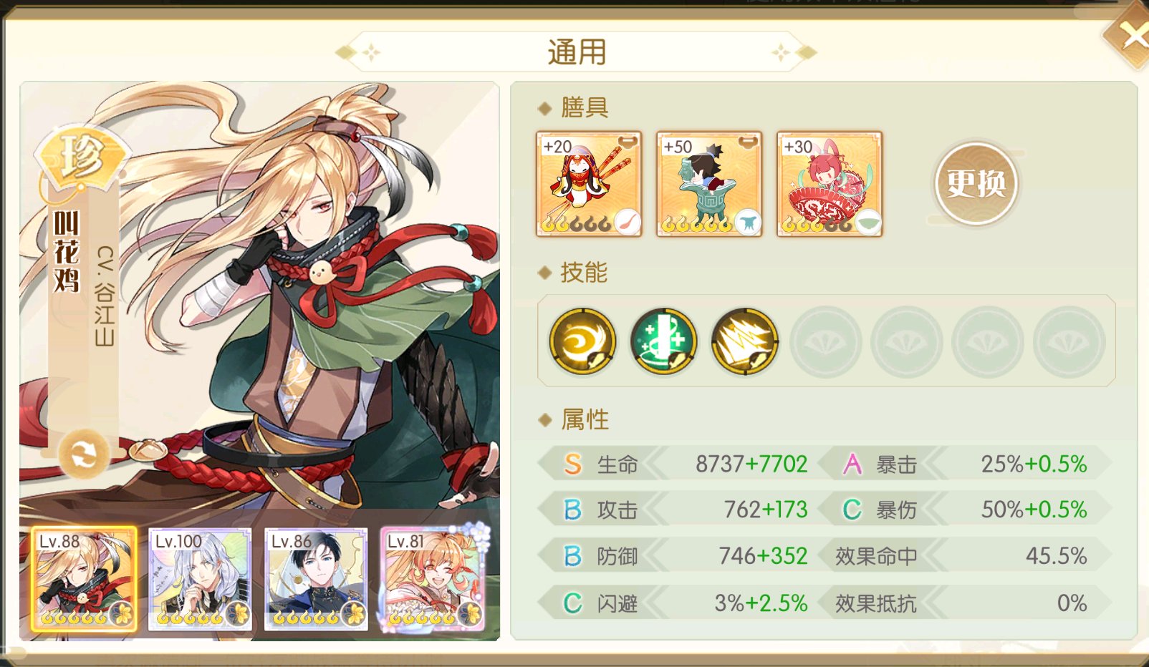The width and height of the screenshot is (1149, 667).
Task: Select the green healing skill icon
Action: (x=663, y=341)
